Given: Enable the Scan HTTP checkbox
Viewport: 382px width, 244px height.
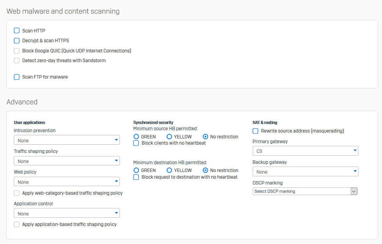Looking at the screenshot, I should point(17,30).
